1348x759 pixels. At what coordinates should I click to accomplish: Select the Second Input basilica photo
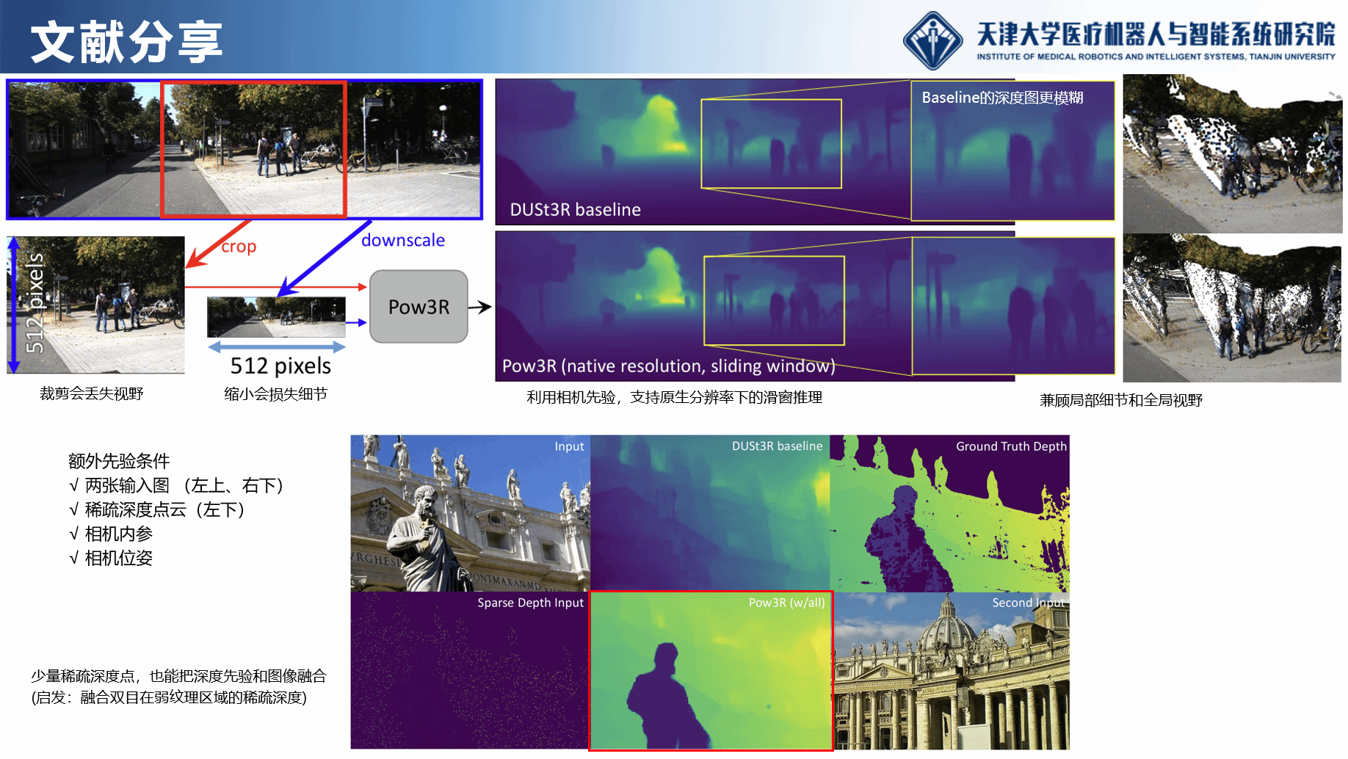tap(952, 671)
